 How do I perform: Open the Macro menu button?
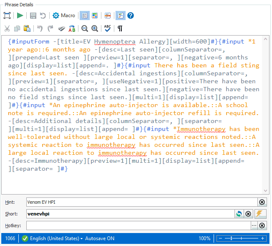64,15
